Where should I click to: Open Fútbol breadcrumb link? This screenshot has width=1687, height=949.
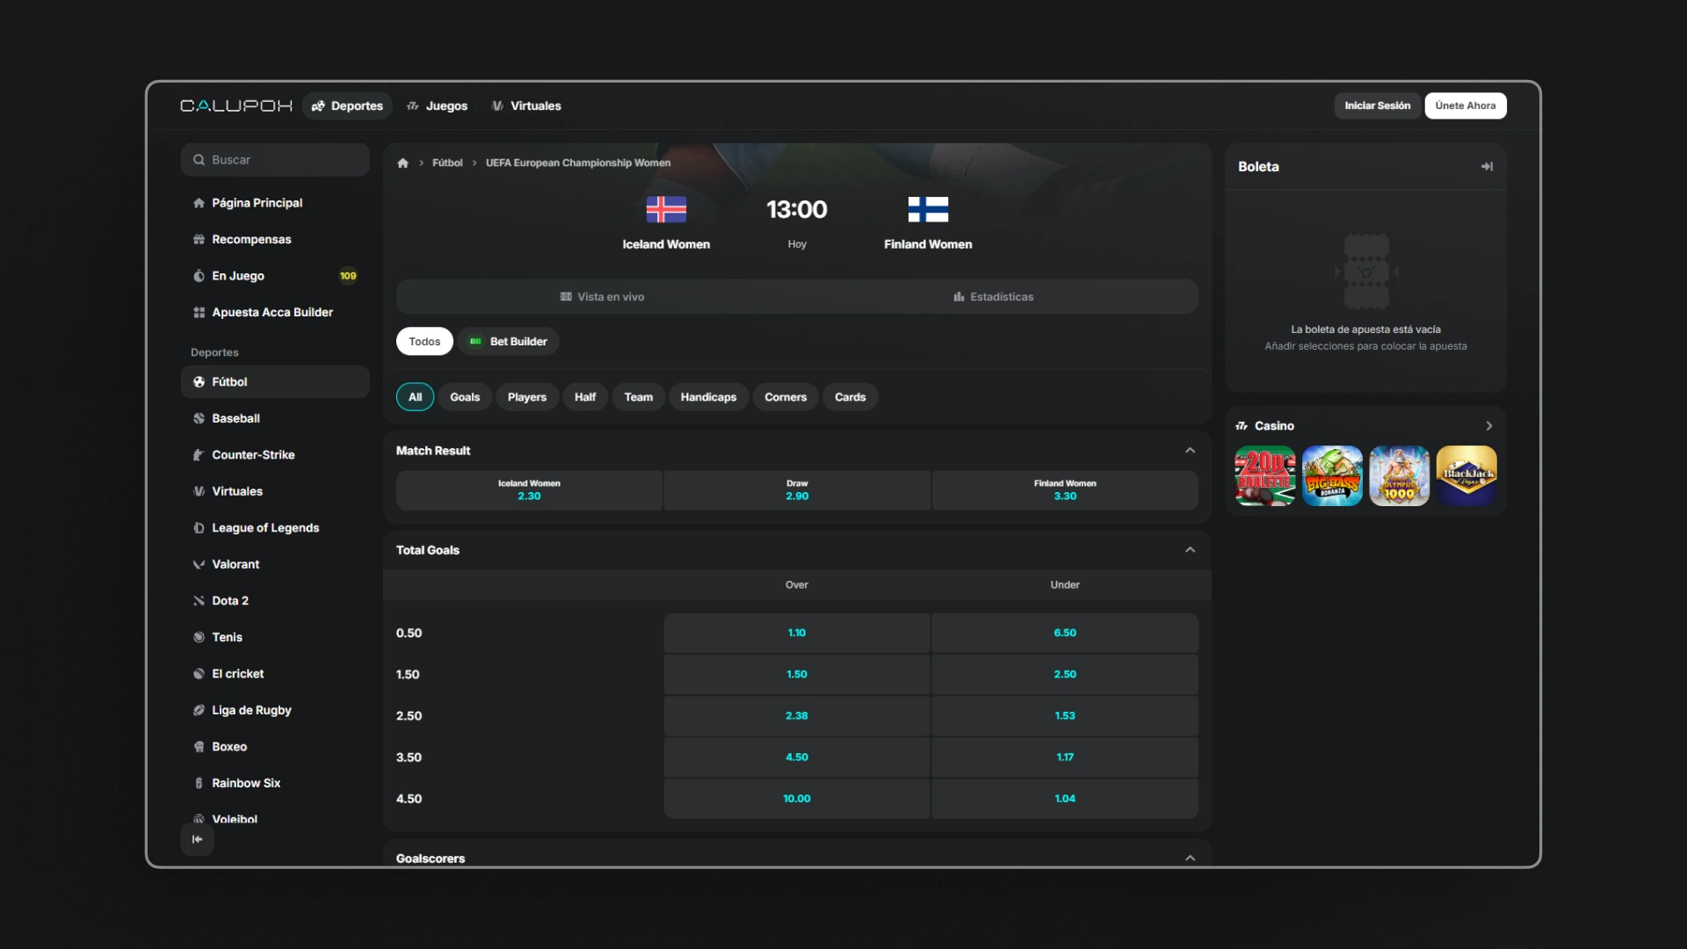coord(447,163)
